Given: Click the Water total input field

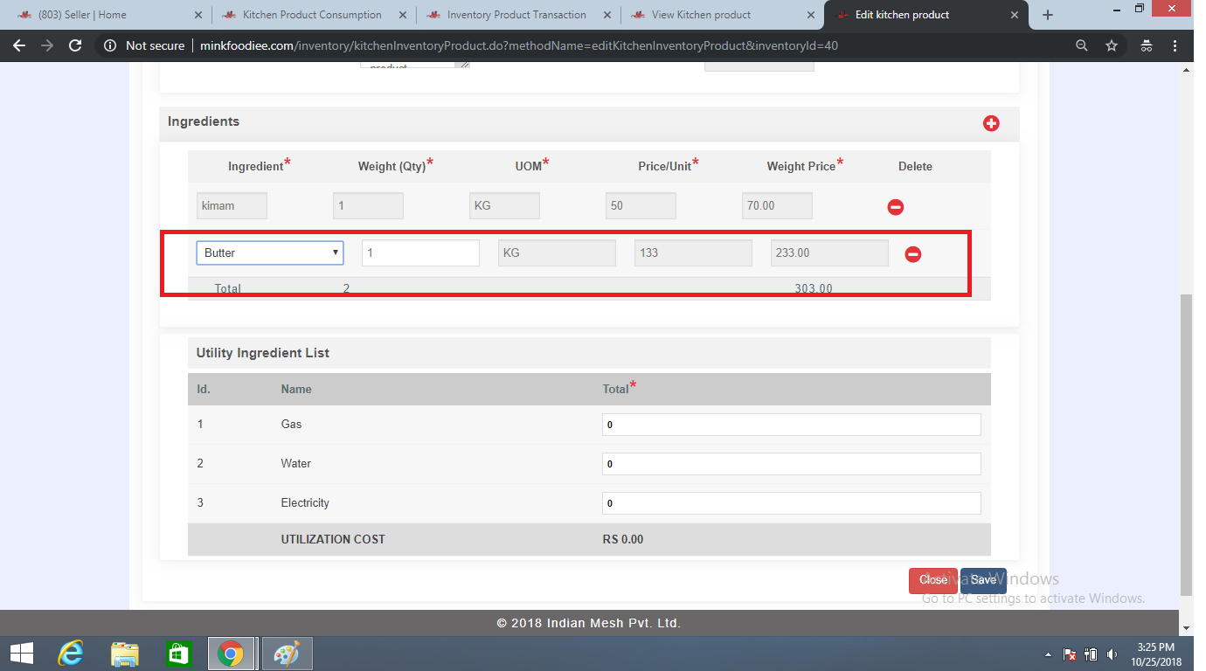Looking at the screenshot, I should 791,464.
